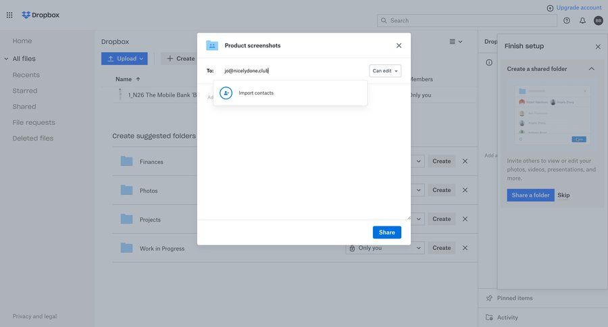608x327 pixels.
Task: Open Privacy and legal link
Action: pos(34,316)
